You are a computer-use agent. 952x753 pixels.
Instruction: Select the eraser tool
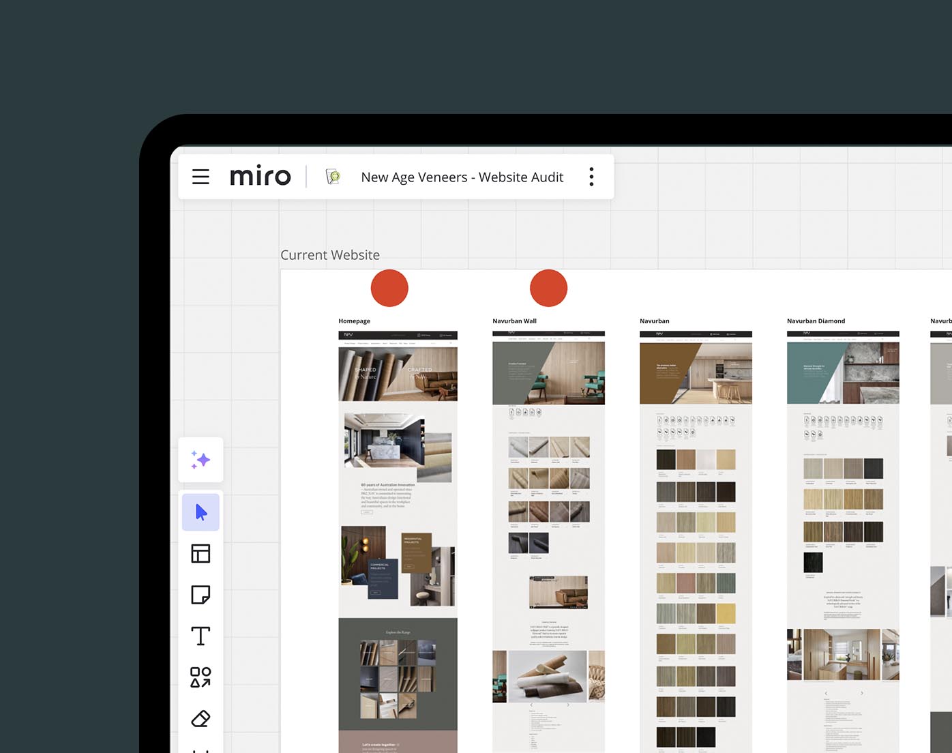(x=200, y=718)
